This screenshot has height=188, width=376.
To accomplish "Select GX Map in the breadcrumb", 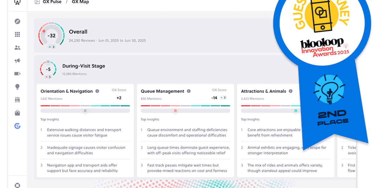I will 81,2.
